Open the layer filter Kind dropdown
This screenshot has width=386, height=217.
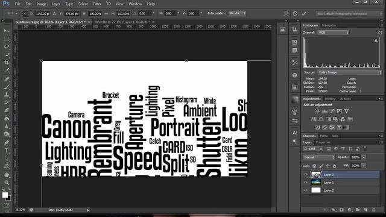click(313, 149)
